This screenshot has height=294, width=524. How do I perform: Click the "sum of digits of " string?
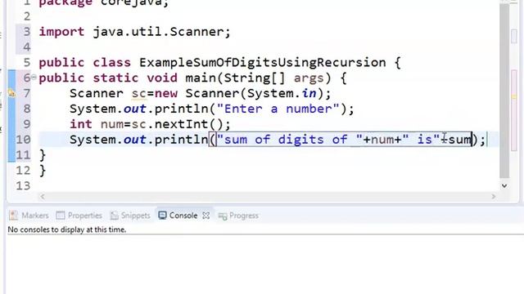point(290,140)
